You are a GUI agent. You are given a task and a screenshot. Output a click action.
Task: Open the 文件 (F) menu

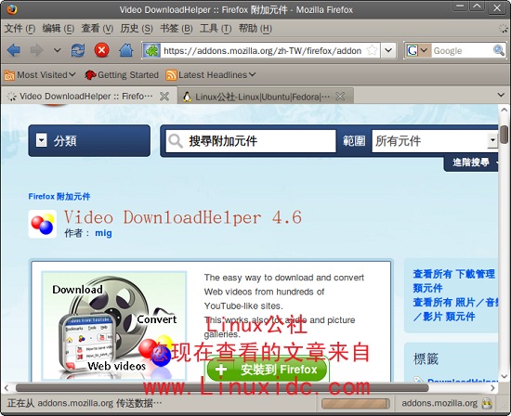pos(20,29)
